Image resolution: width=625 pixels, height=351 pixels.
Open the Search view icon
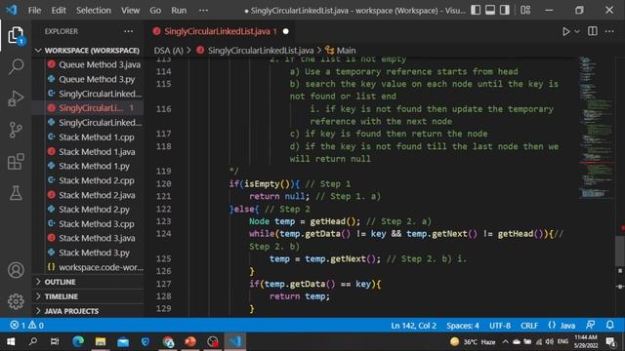click(x=16, y=66)
